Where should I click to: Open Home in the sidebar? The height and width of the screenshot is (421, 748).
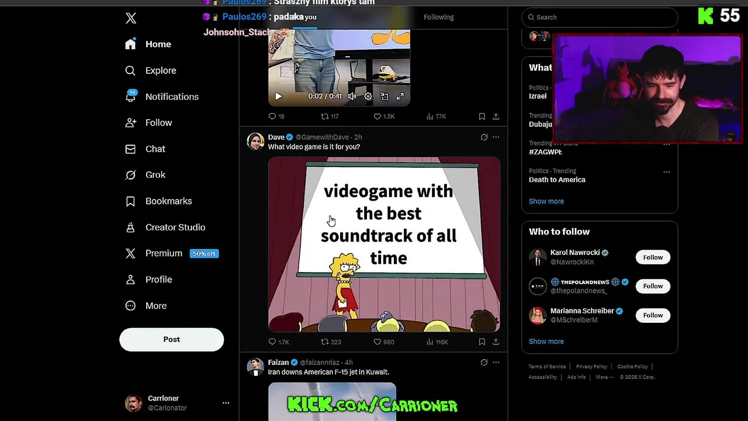(x=148, y=44)
